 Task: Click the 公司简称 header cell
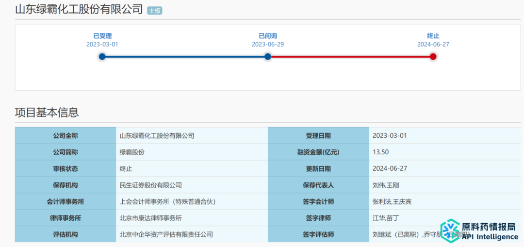point(65,152)
